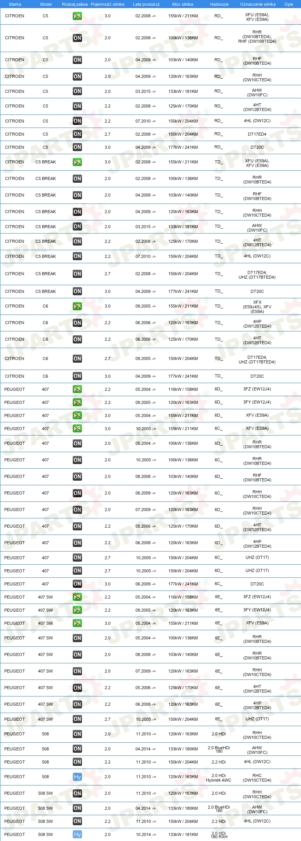Select '116kW / 158KM' in the 407 SW row
Viewport: 301px width, 841px height.
[x=183, y=597]
